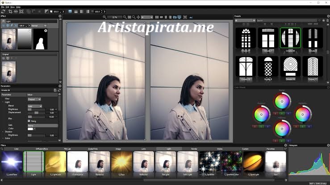The image size is (330, 185).
Task: Click the Rotate tool icon beside the Crop tool
Action: pos(16,12)
